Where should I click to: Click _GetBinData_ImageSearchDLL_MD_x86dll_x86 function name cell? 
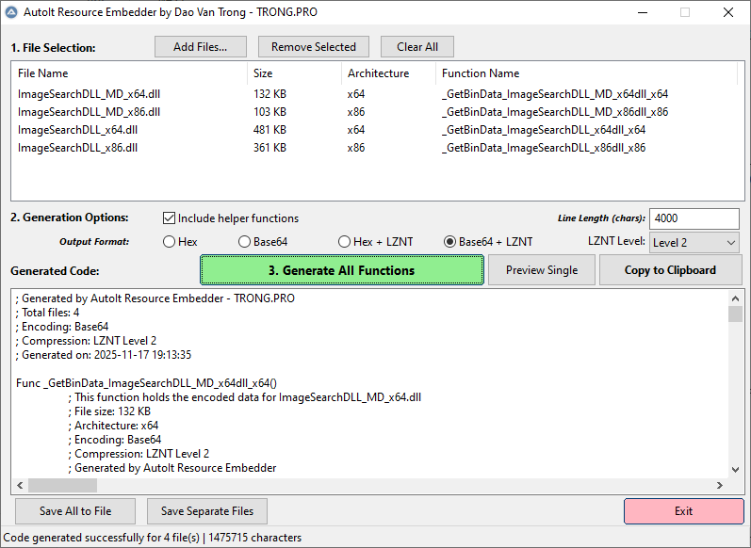pyautogui.click(x=555, y=112)
